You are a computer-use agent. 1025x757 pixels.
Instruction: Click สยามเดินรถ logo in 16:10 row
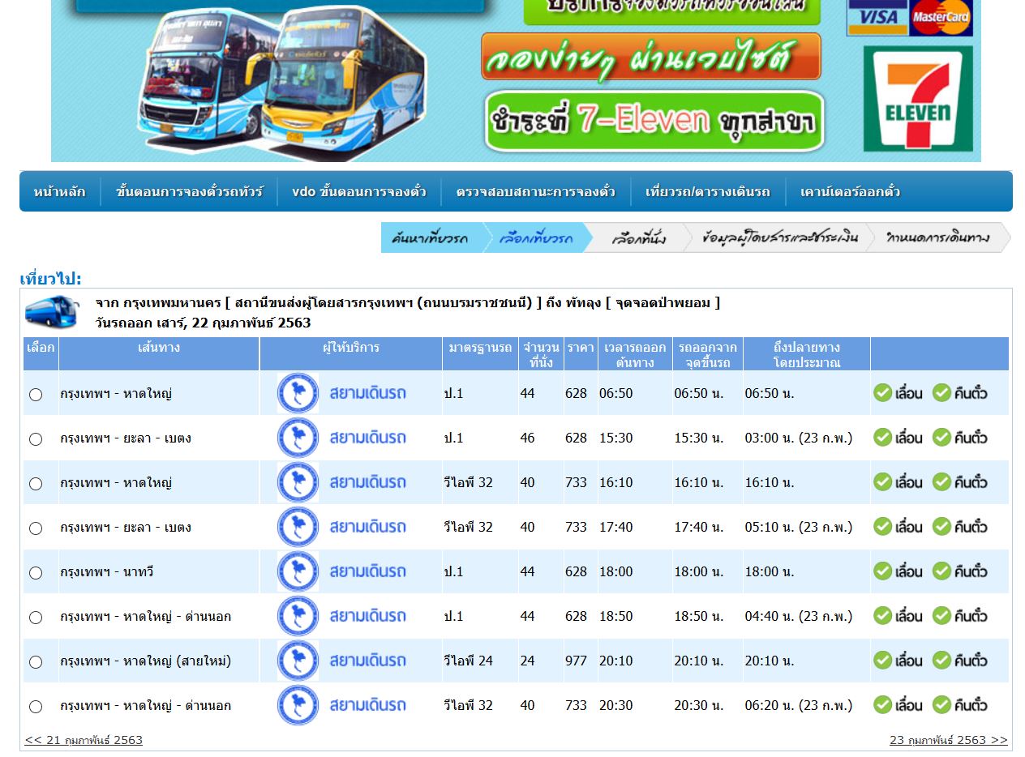341,482
